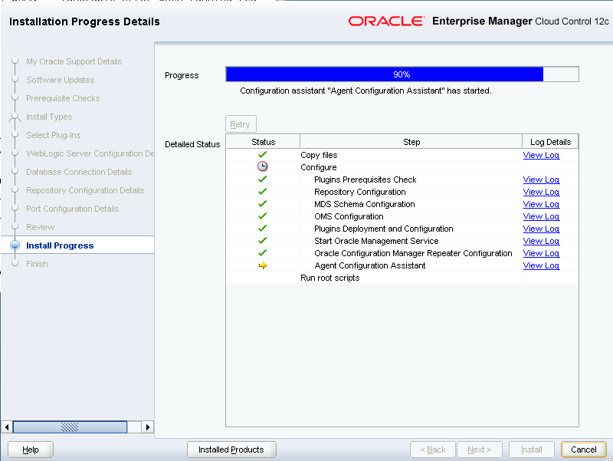Viewport: 613px width, 461px height.
Task: Click checkmark beside Plugins Deployment and Configuration
Action: (262, 228)
